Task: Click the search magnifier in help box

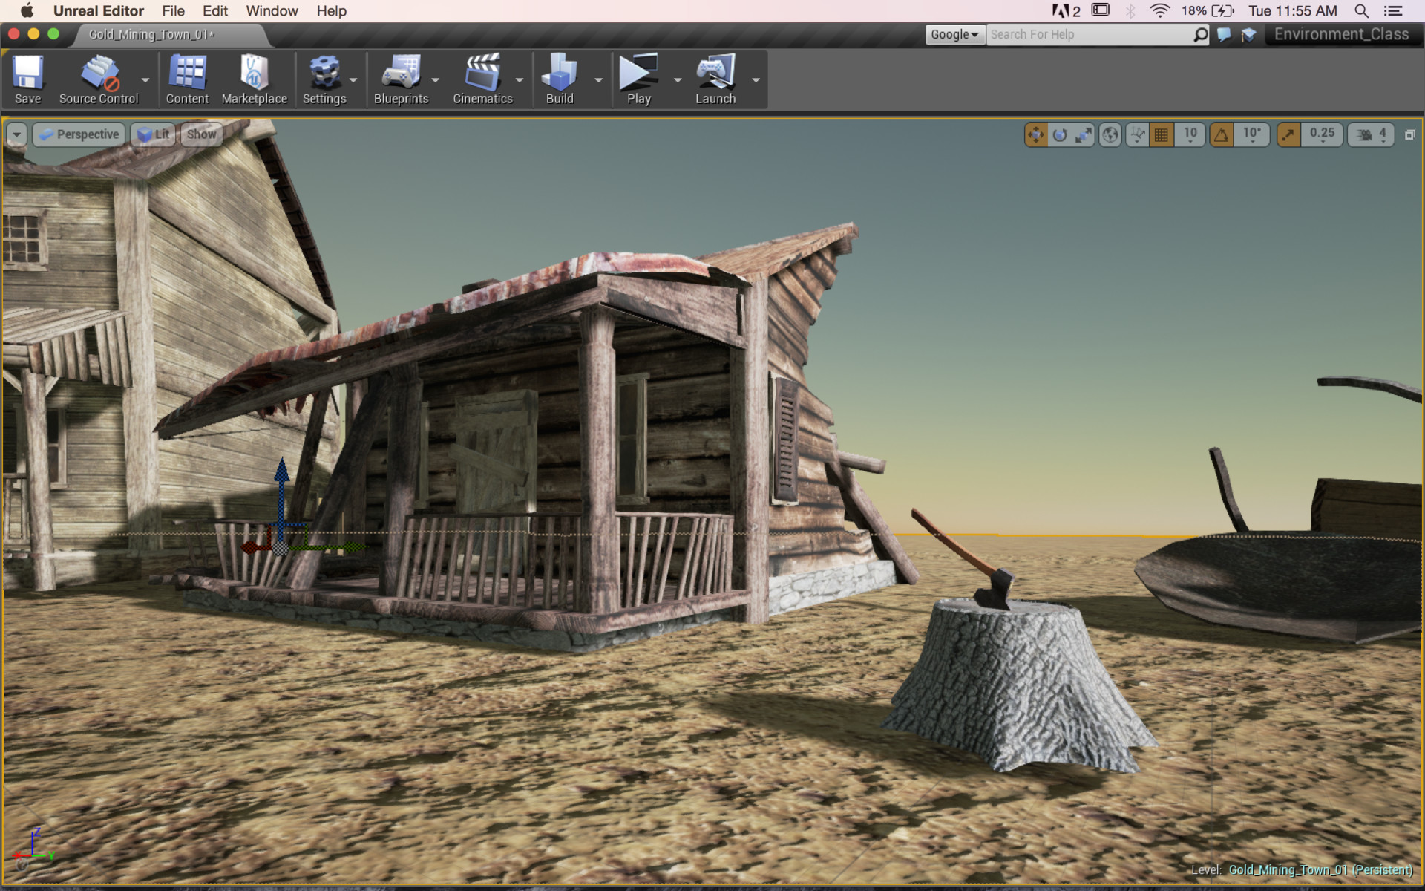Action: tap(1200, 35)
